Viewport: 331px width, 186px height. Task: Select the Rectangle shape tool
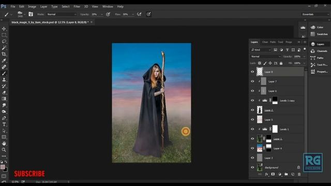(4, 137)
